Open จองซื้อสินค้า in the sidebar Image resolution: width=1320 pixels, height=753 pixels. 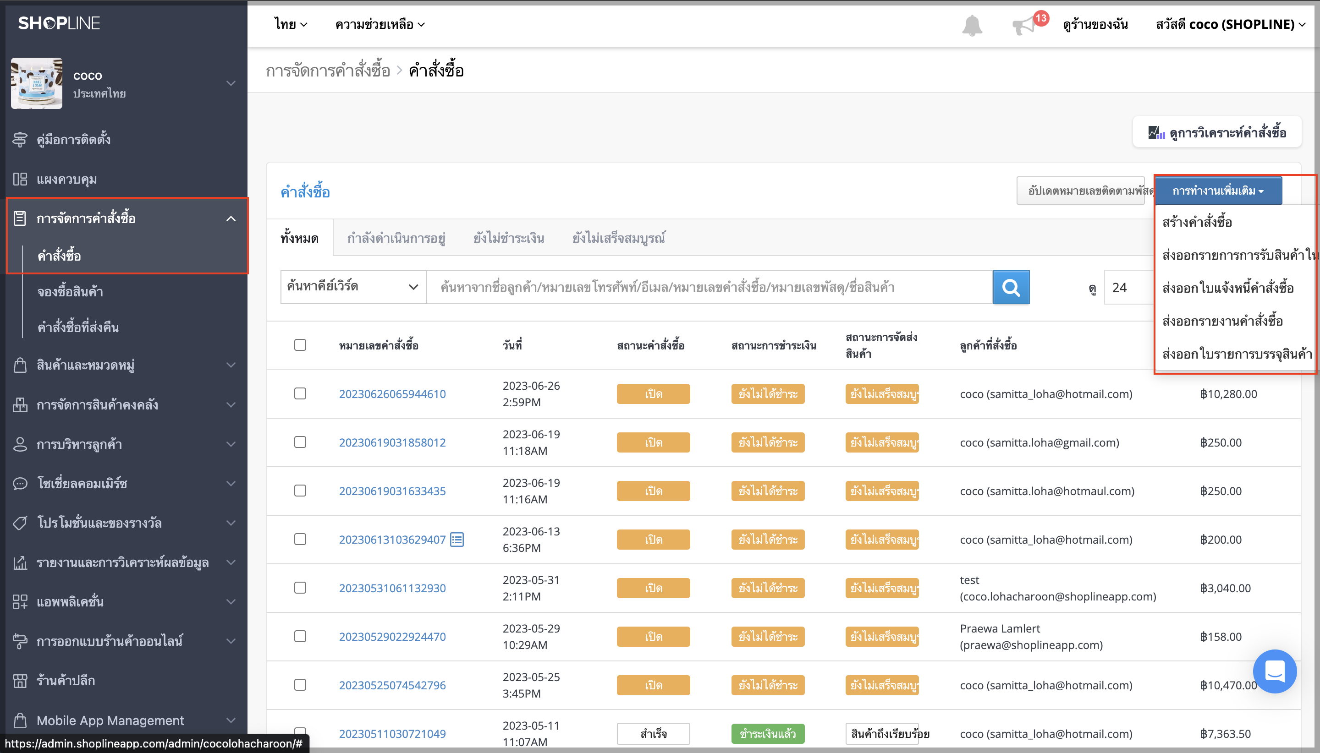tap(70, 292)
